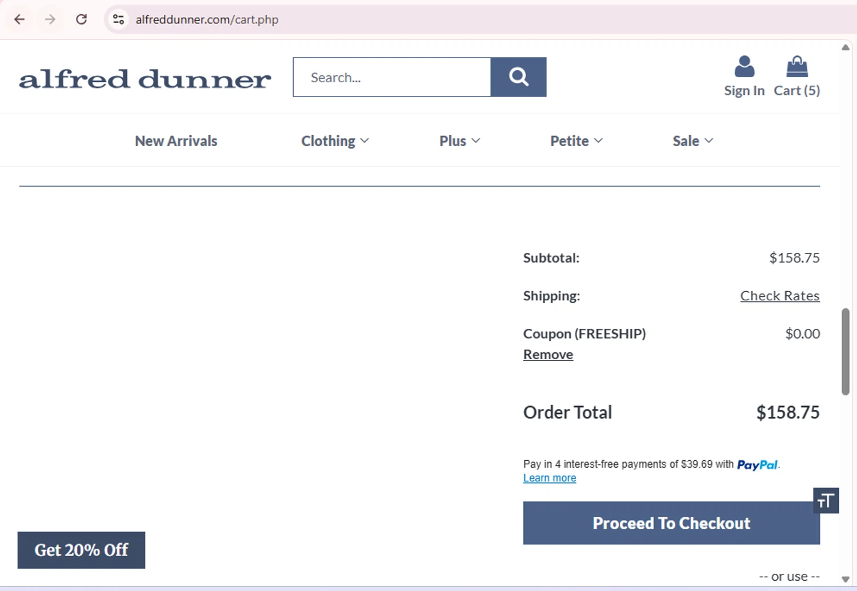Expand the Petite menu chevron
857x591 pixels.
point(598,141)
